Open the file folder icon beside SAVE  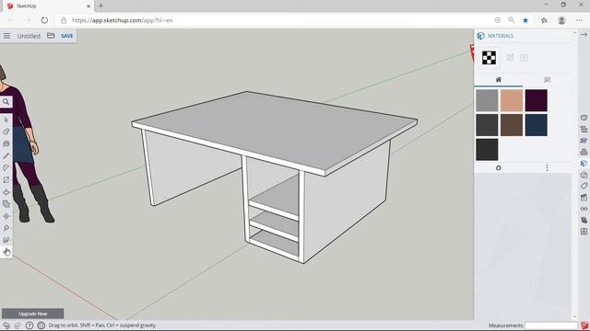(51, 36)
